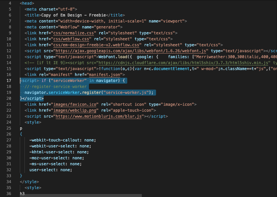Image resolution: width=277 pixels, height=197 pixels.
Task: Click the "service-worker.js" string
Action: click(x=126, y=93)
